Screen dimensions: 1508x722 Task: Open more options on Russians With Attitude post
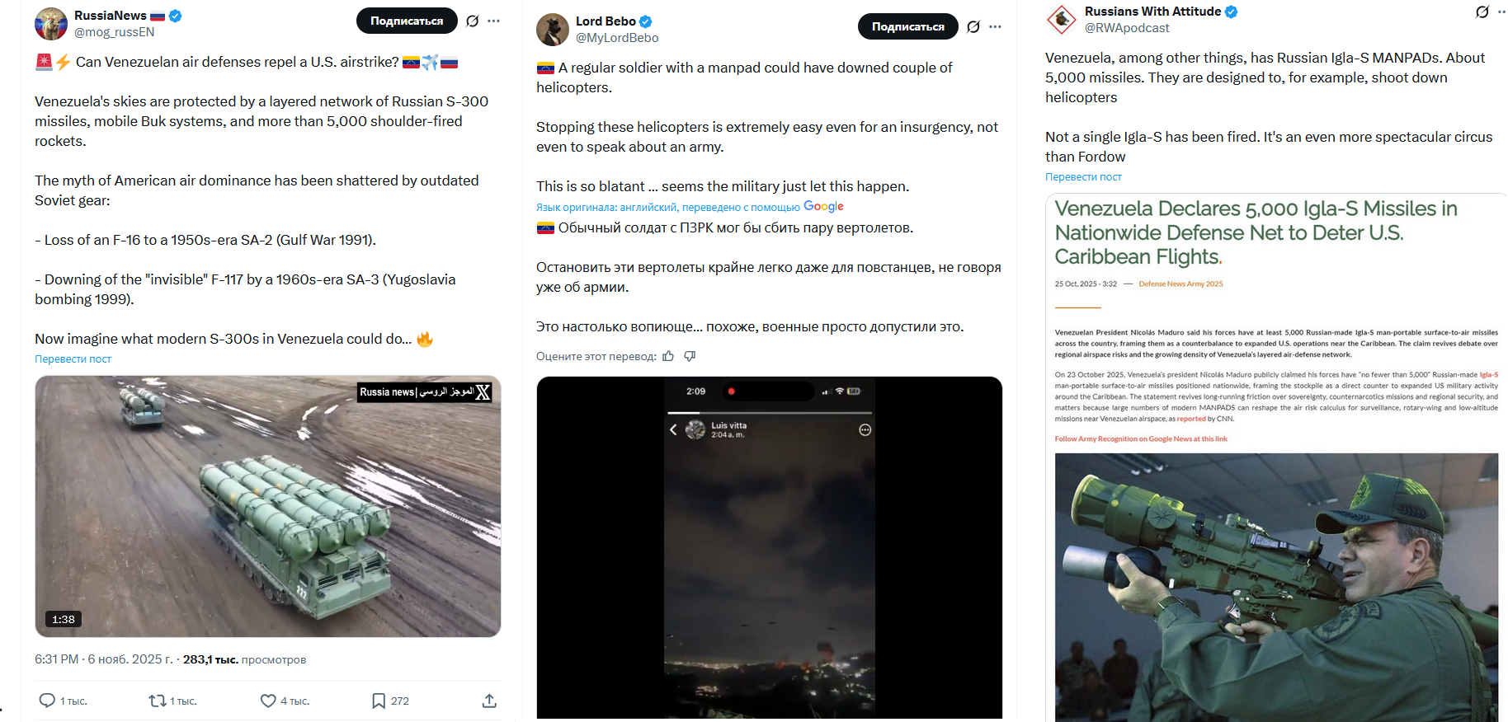1503,12
